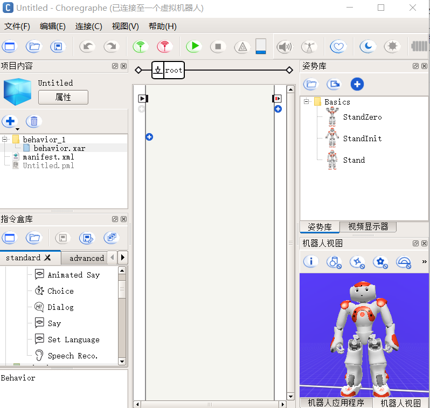Click the Save project disk icon
Screen dimensions: 430x408
point(58,47)
